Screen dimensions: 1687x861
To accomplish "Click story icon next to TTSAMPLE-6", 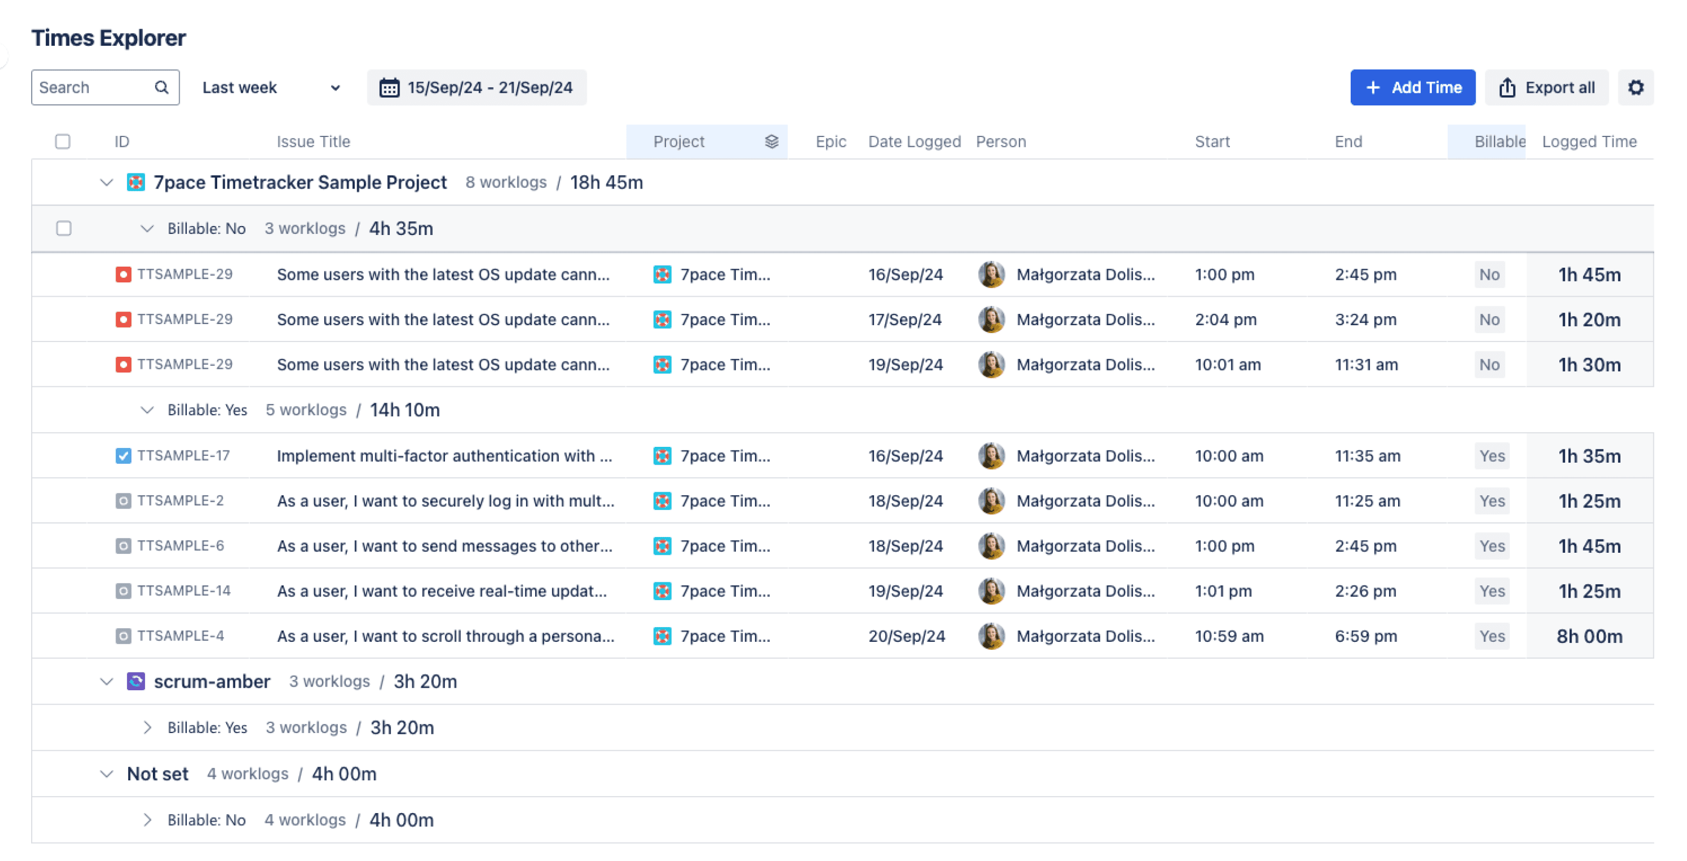I will point(123,546).
